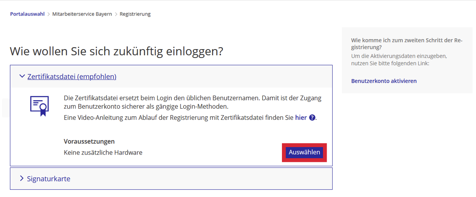The image size is (476, 197).
Task: Click the sidebar text 'Um die Aktivierungsdaten einzugeben'
Action: tap(399, 60)
